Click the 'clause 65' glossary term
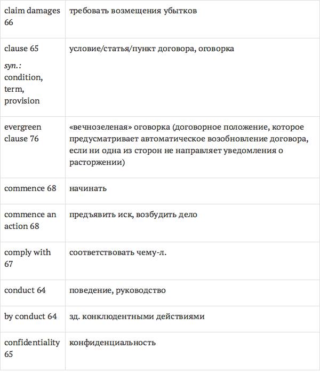The width and height of the screenshot is (320, 381). [21, 49]
